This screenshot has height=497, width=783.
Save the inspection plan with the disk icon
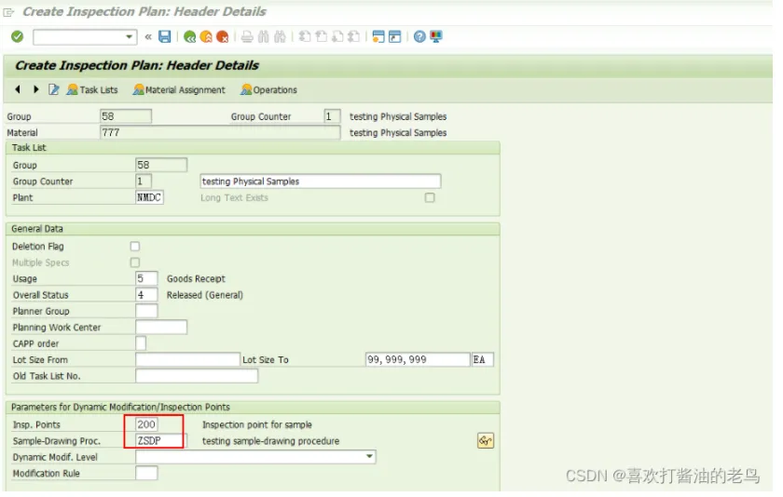(x=164, y=36)
